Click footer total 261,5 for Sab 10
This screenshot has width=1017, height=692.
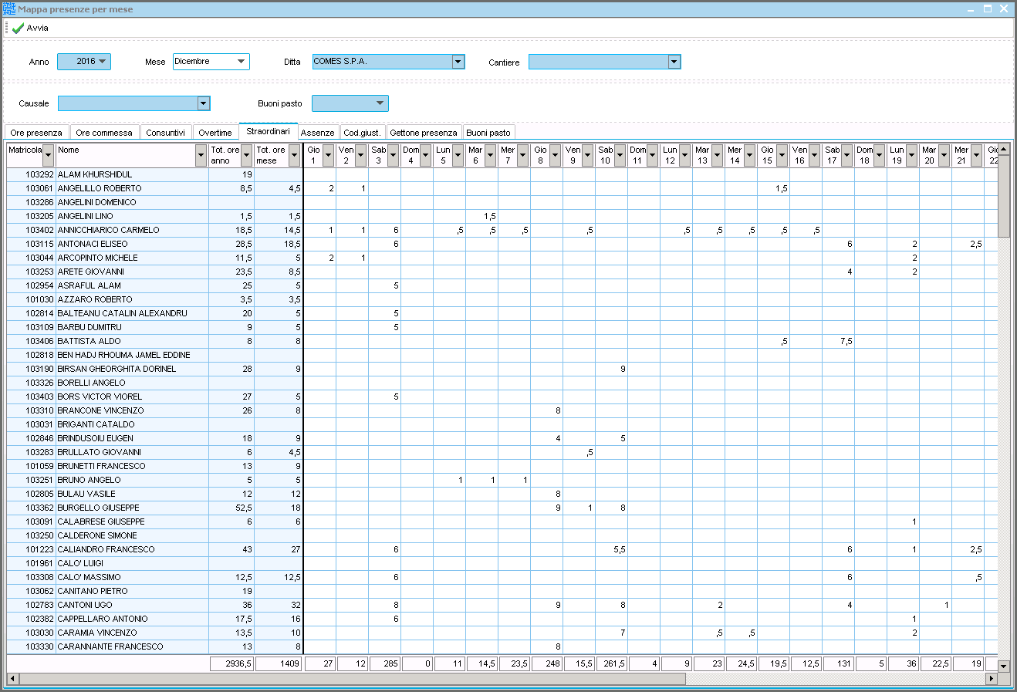coord(612,663)
